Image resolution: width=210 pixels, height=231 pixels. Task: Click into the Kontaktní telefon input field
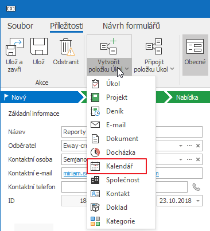coord(125,187)
